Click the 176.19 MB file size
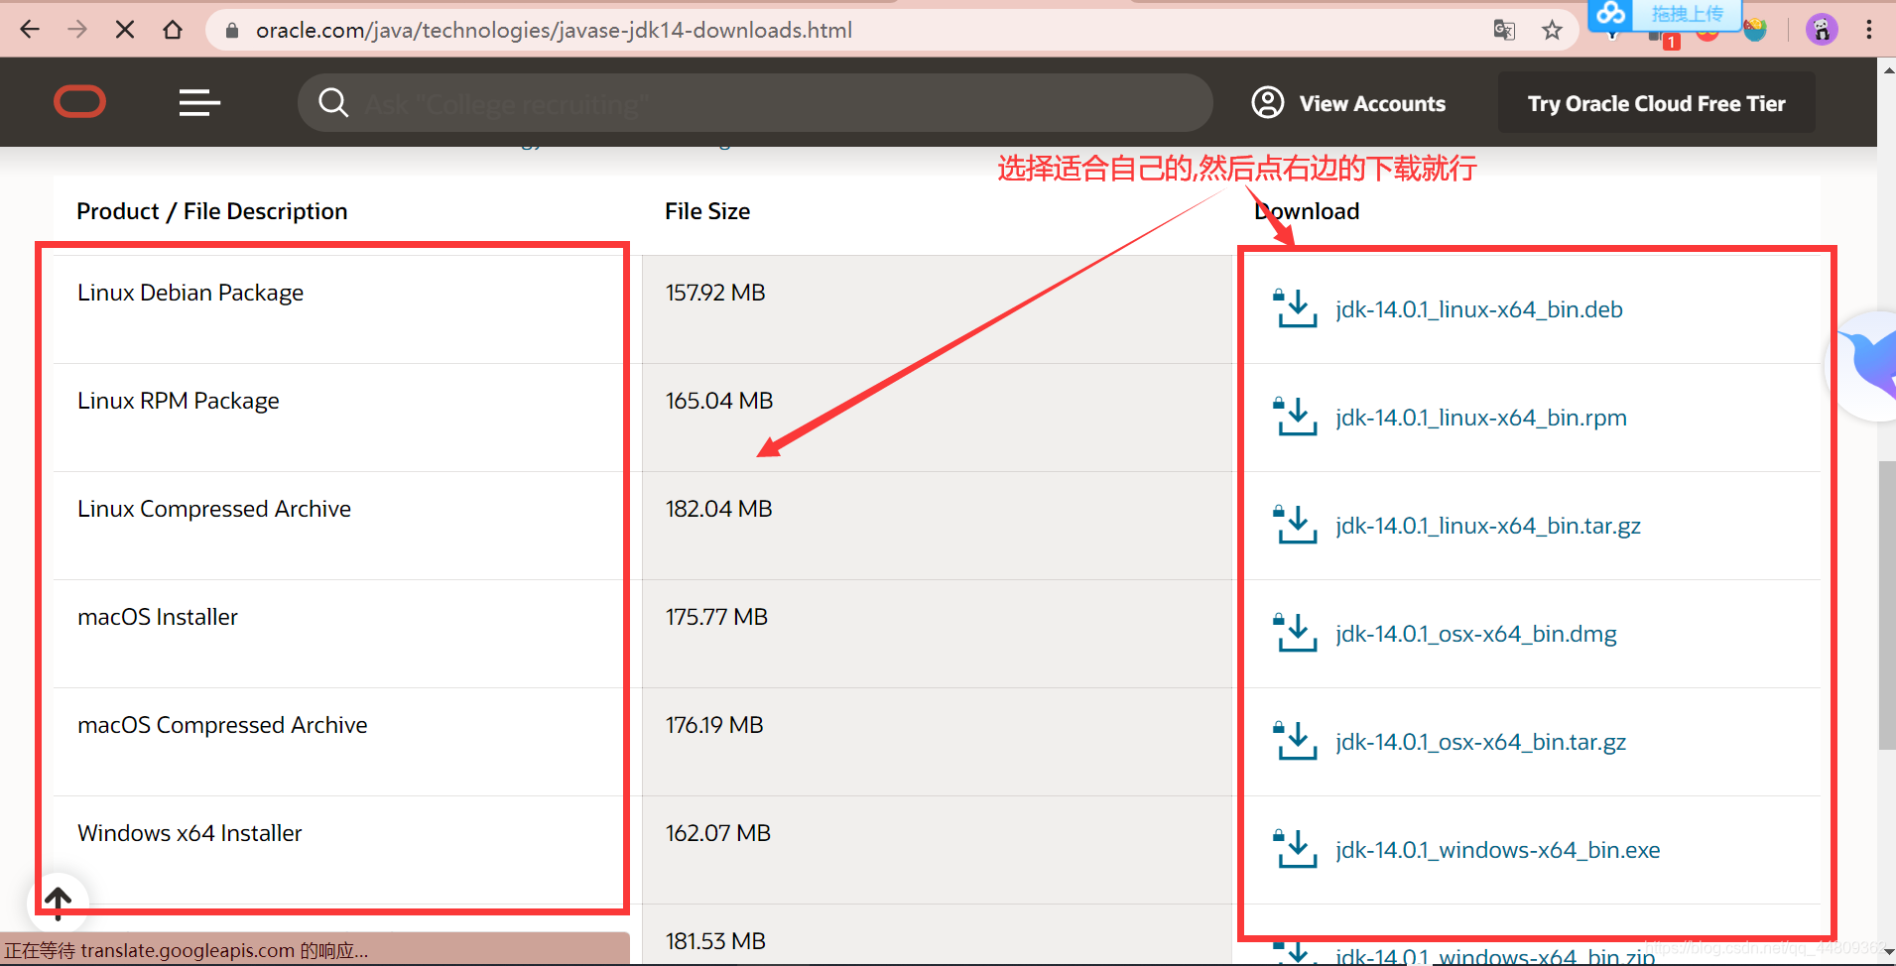 (714, 725)
